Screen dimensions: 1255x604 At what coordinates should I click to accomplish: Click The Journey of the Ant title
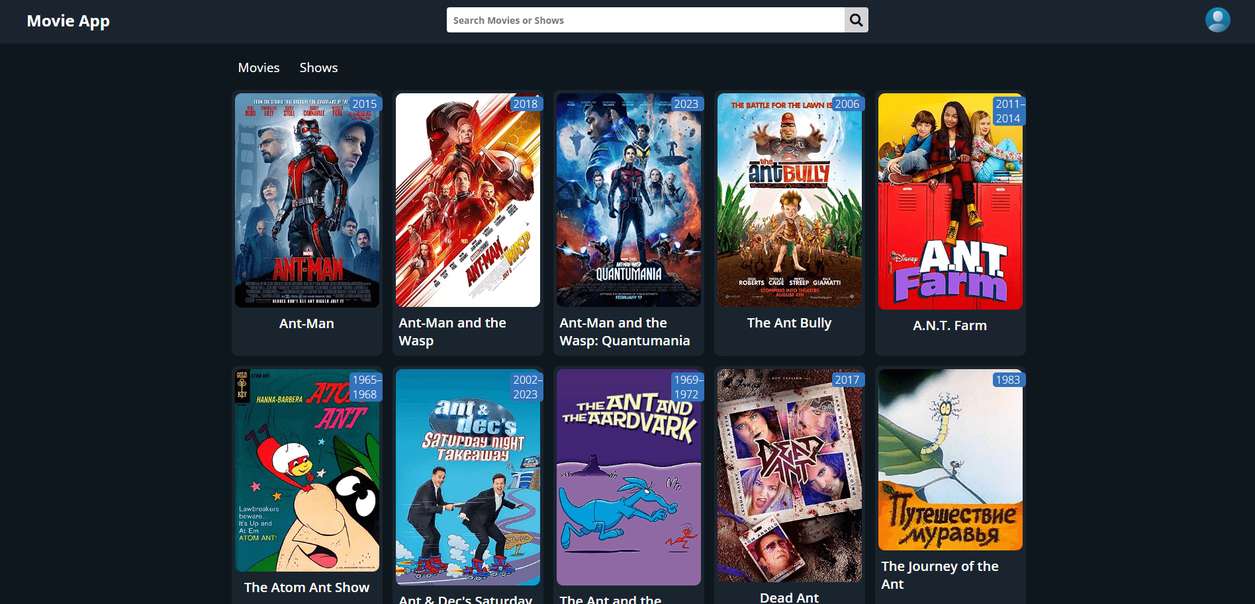940,575
